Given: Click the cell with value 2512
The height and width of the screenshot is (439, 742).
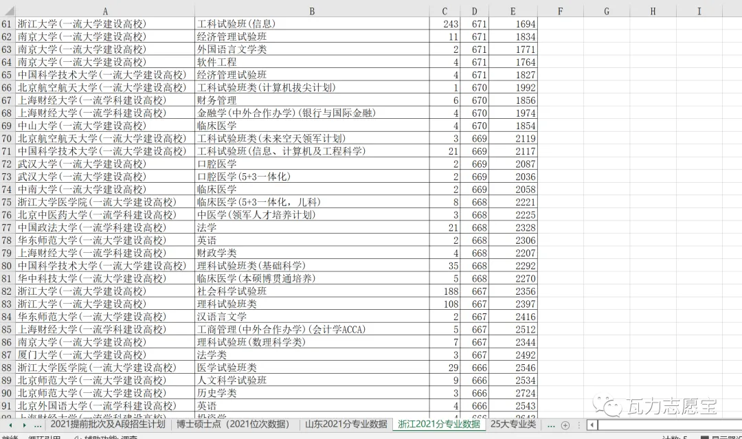Looking at the screenshot, I should (513, 330).
